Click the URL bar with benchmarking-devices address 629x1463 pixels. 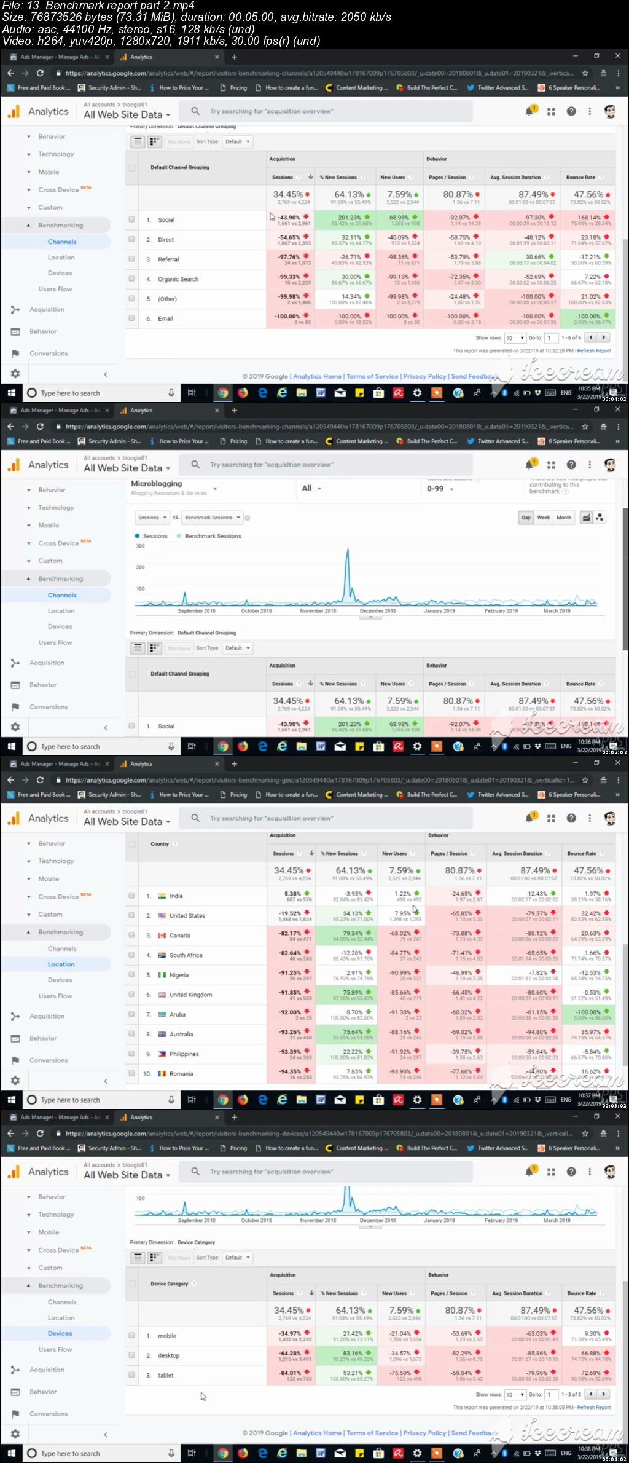click(x=319, y=1133)
